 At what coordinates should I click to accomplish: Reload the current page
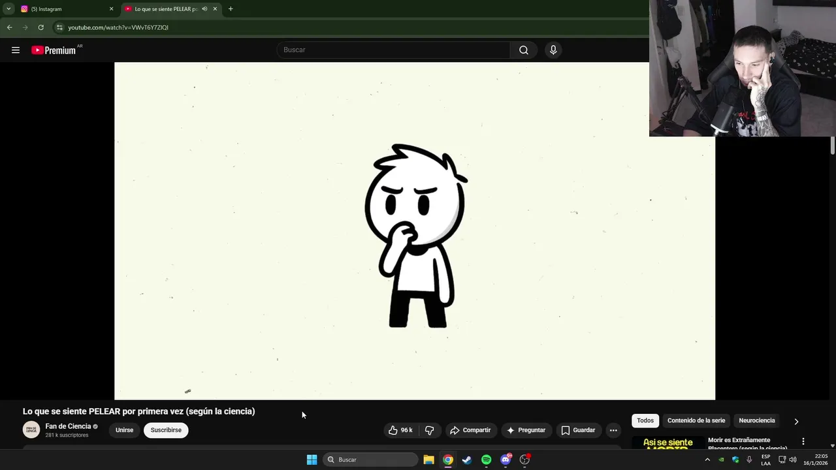[41, 27]
